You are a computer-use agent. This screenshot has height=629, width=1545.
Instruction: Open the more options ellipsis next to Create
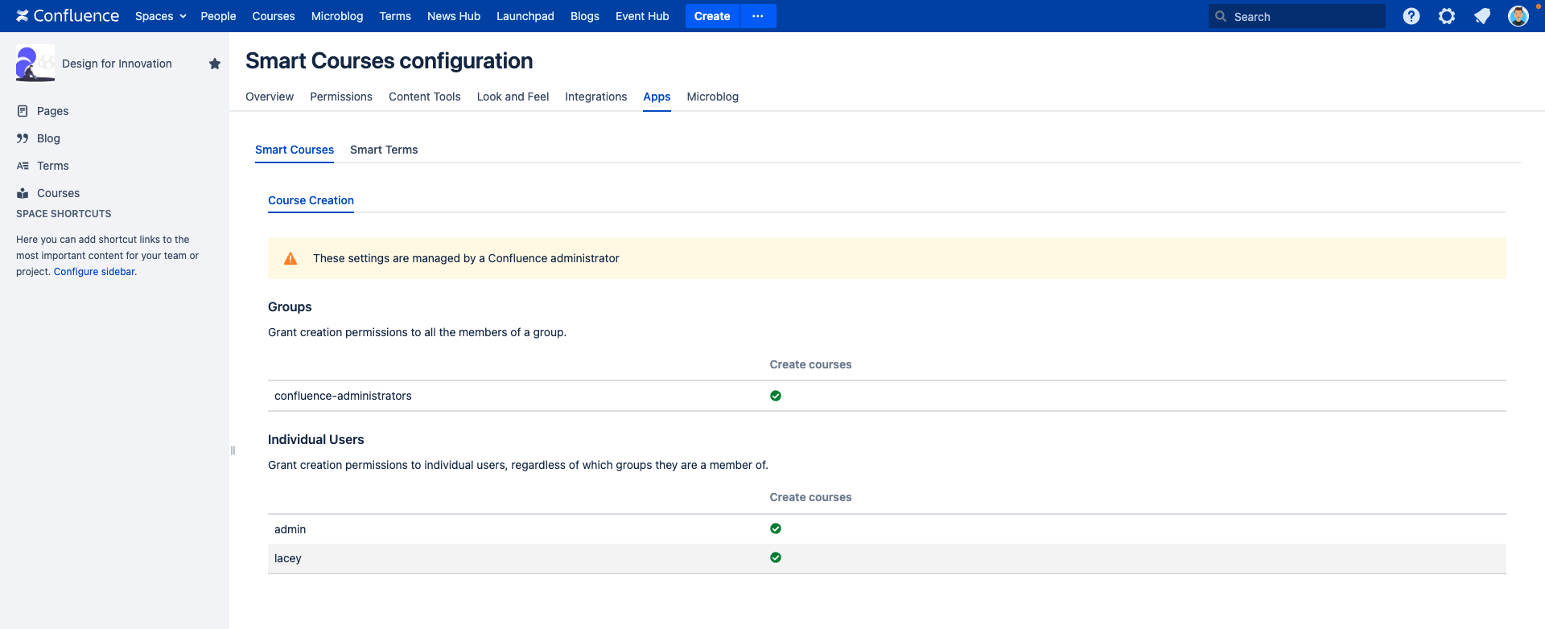point(758,16)
